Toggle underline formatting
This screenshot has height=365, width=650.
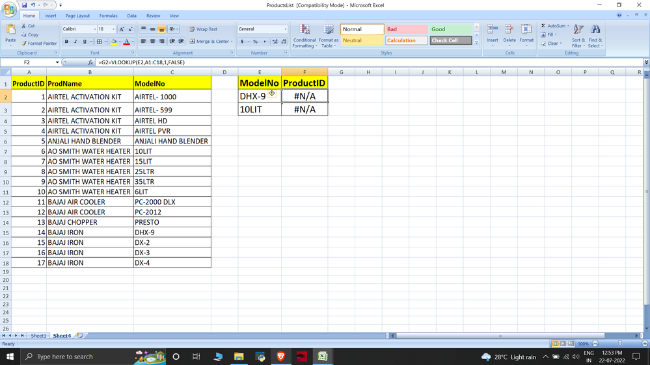[85, 42]
